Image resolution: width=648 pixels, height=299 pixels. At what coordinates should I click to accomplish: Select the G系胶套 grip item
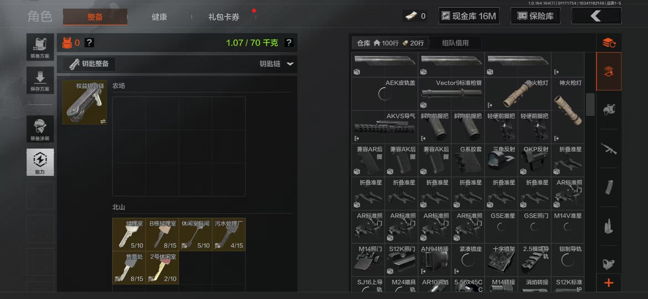[x=468, y=160]
